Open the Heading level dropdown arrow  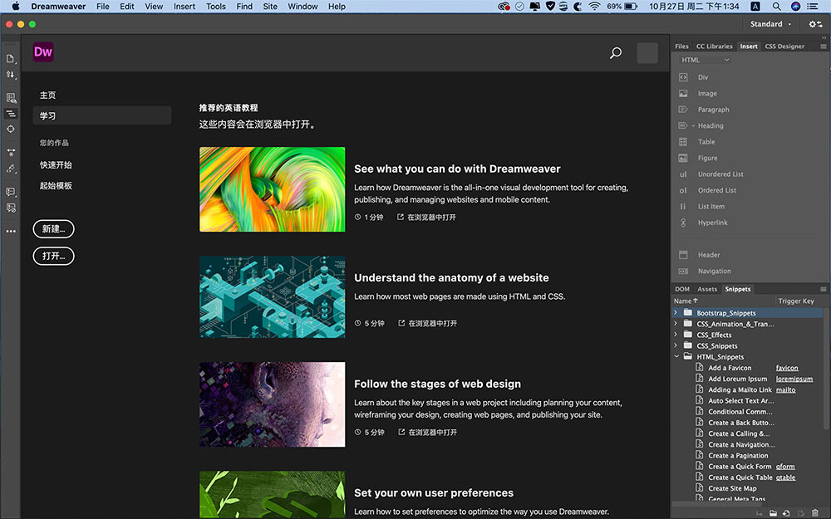click(693, 126)
